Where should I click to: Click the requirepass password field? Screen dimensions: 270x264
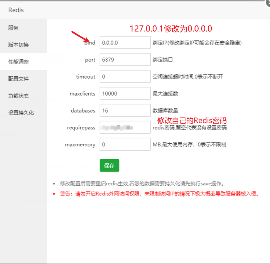125,127
